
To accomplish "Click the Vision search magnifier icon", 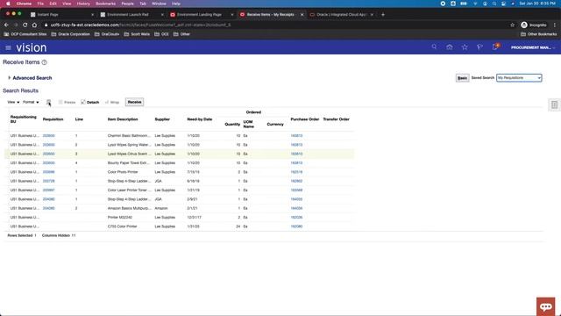I will coord(434,47).
